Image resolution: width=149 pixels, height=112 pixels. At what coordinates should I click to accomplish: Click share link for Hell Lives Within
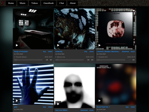pos(91,110)
